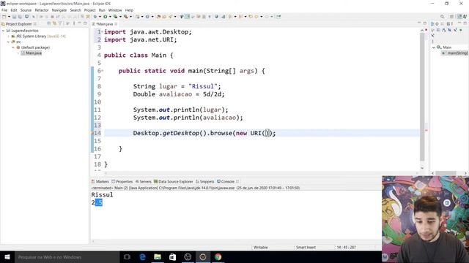This screenshot has height=263, width=469.
Task: Click the error marker at line 14
Action: 92,133
